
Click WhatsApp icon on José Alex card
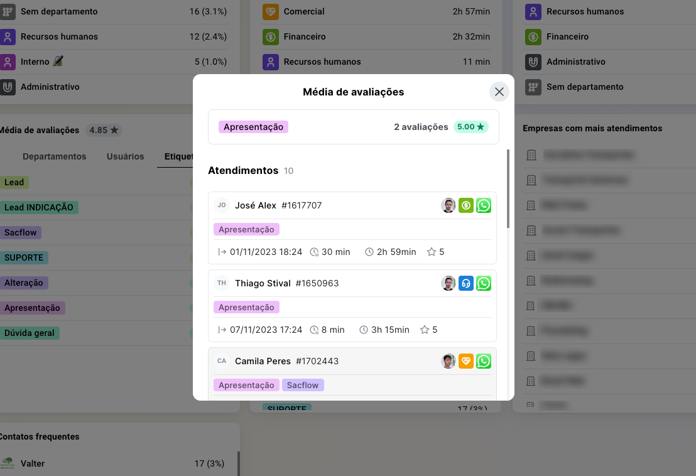483,205
